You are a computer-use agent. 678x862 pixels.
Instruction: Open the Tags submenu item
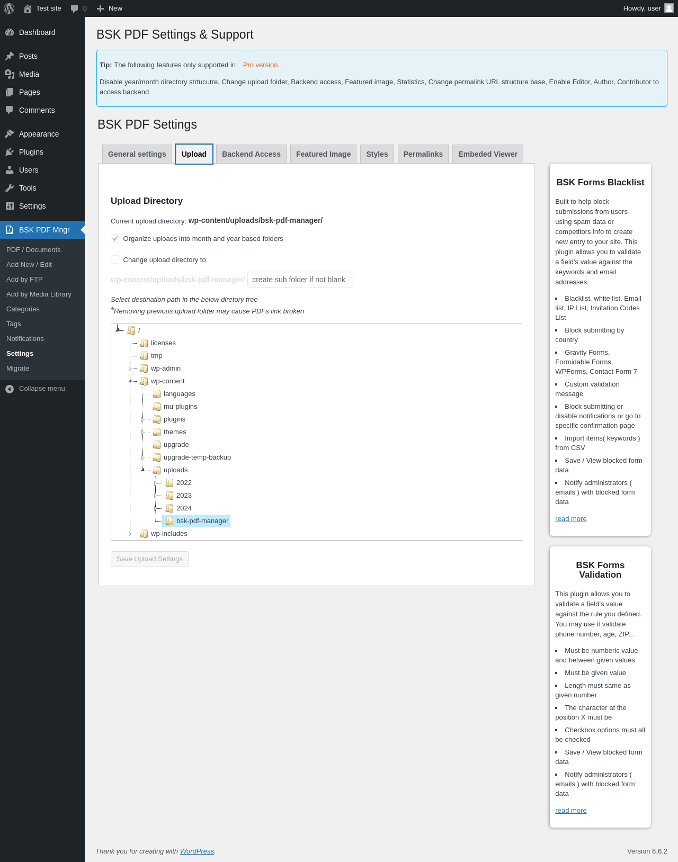coord(14,324)
